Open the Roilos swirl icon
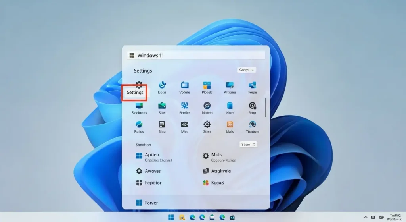 coord(139,124)
